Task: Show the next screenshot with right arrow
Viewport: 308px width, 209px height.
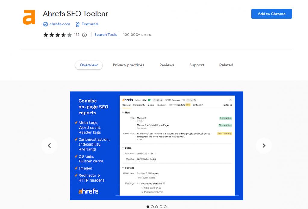Action: click(264, 146)
